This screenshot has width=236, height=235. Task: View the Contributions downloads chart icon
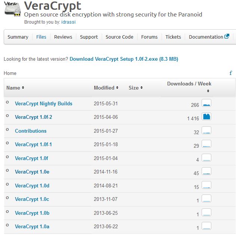coord(206,130)
